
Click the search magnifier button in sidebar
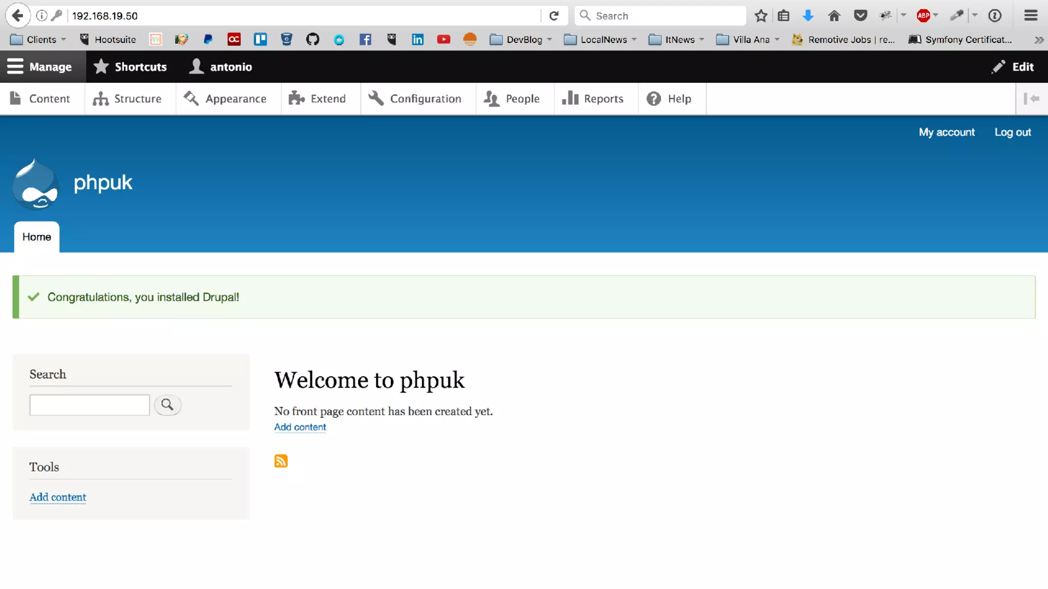[x=167, y=405]
